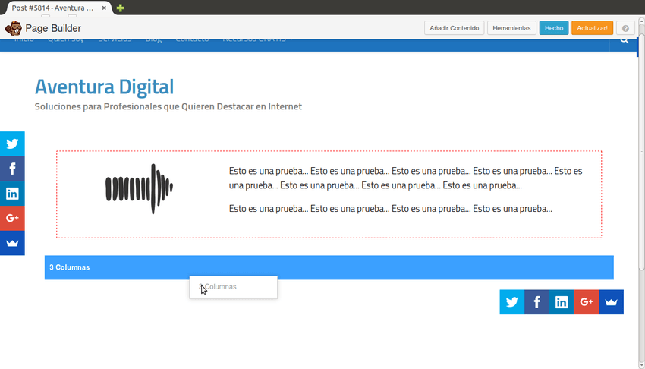Click the Twitter icon in left sidebar
Image resolution: width=645 pixels, height=369 pixels.
point(12,143)
